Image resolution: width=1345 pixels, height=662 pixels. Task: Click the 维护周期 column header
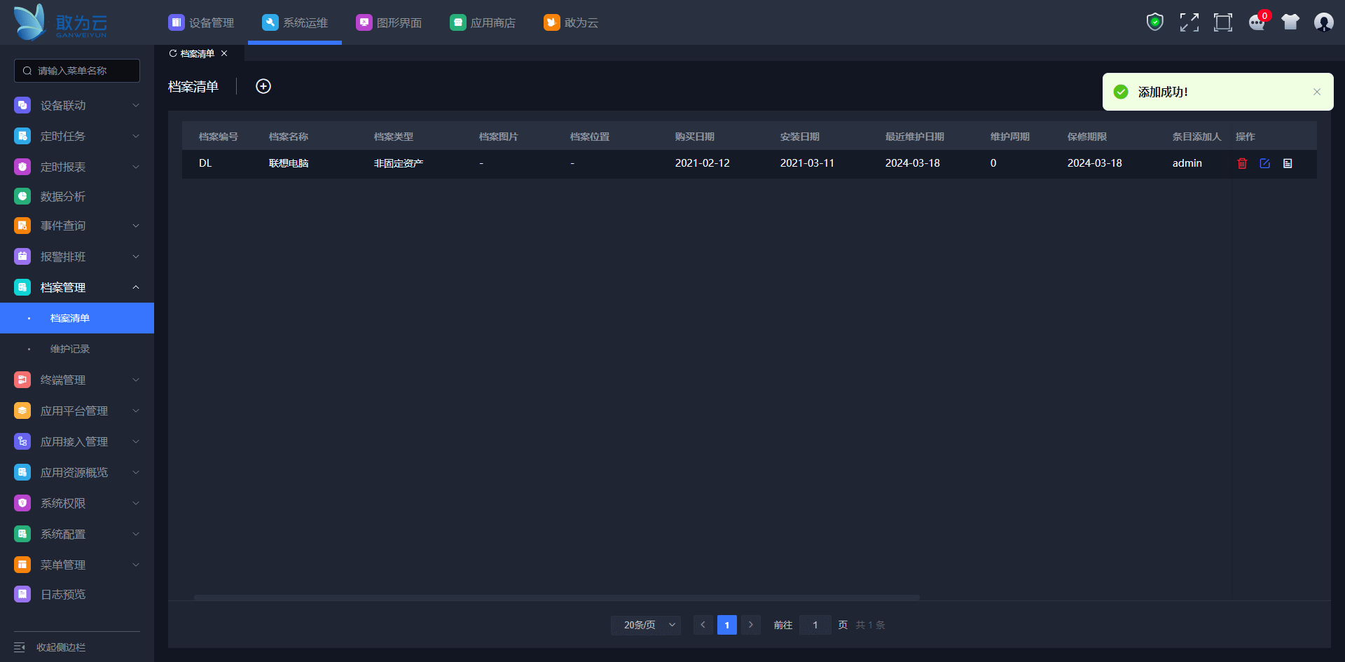click(x=1010, y=137)
